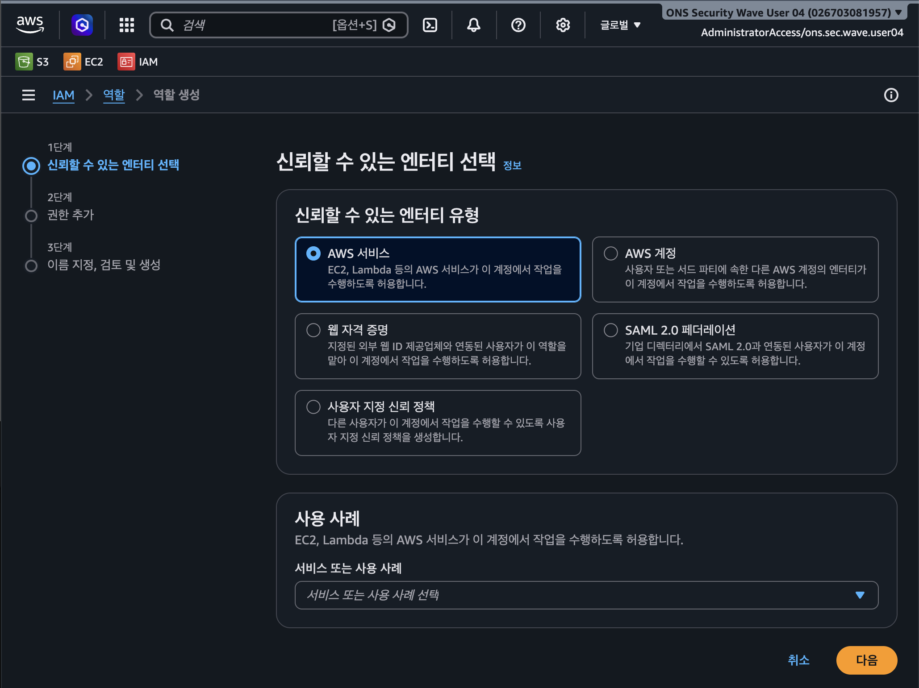Viewport: 919px width, 688px height.
Task: Open the services grid menu
Action: [x=127, y=25]
